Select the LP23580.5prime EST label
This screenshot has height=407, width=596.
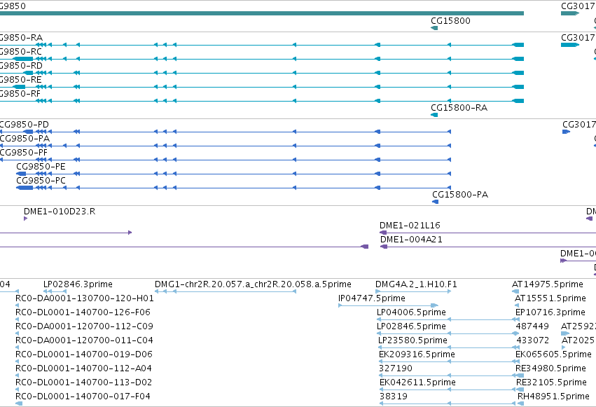(x=413, y=340)
